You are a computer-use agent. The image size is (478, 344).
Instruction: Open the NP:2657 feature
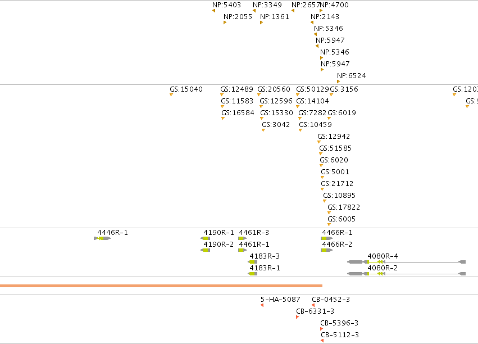293,11
